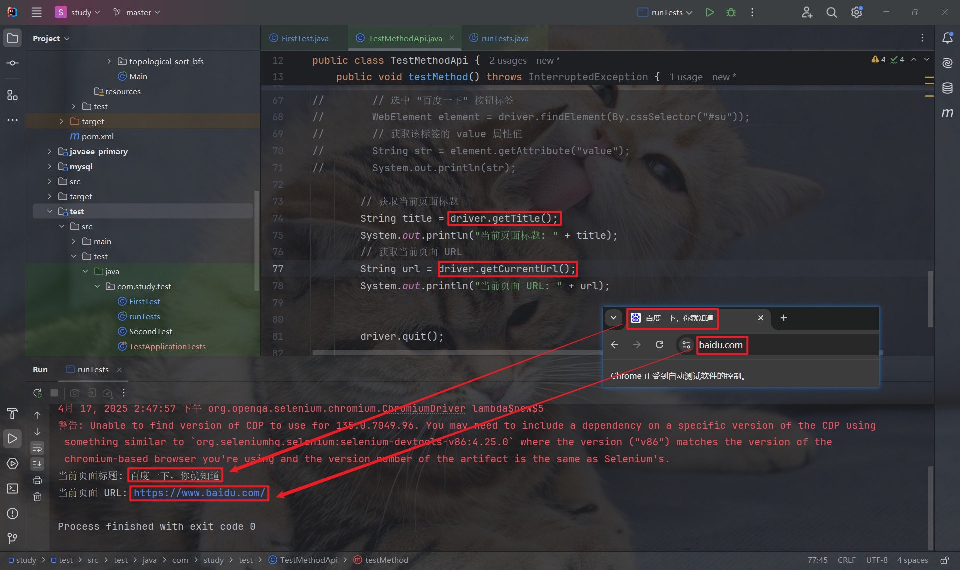Toggle read-only lock in status bar
Image resolution: width=960 pixels, height=570 pixels.
point(945,560)
